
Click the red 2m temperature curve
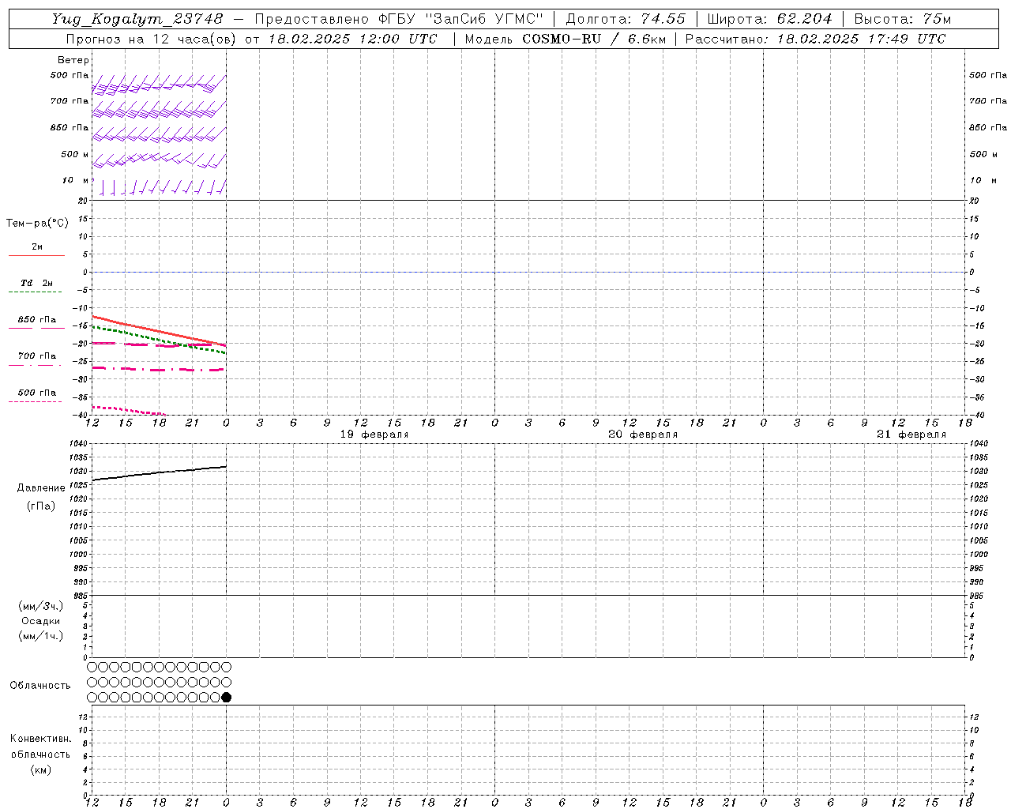click(x=159, y=331)
